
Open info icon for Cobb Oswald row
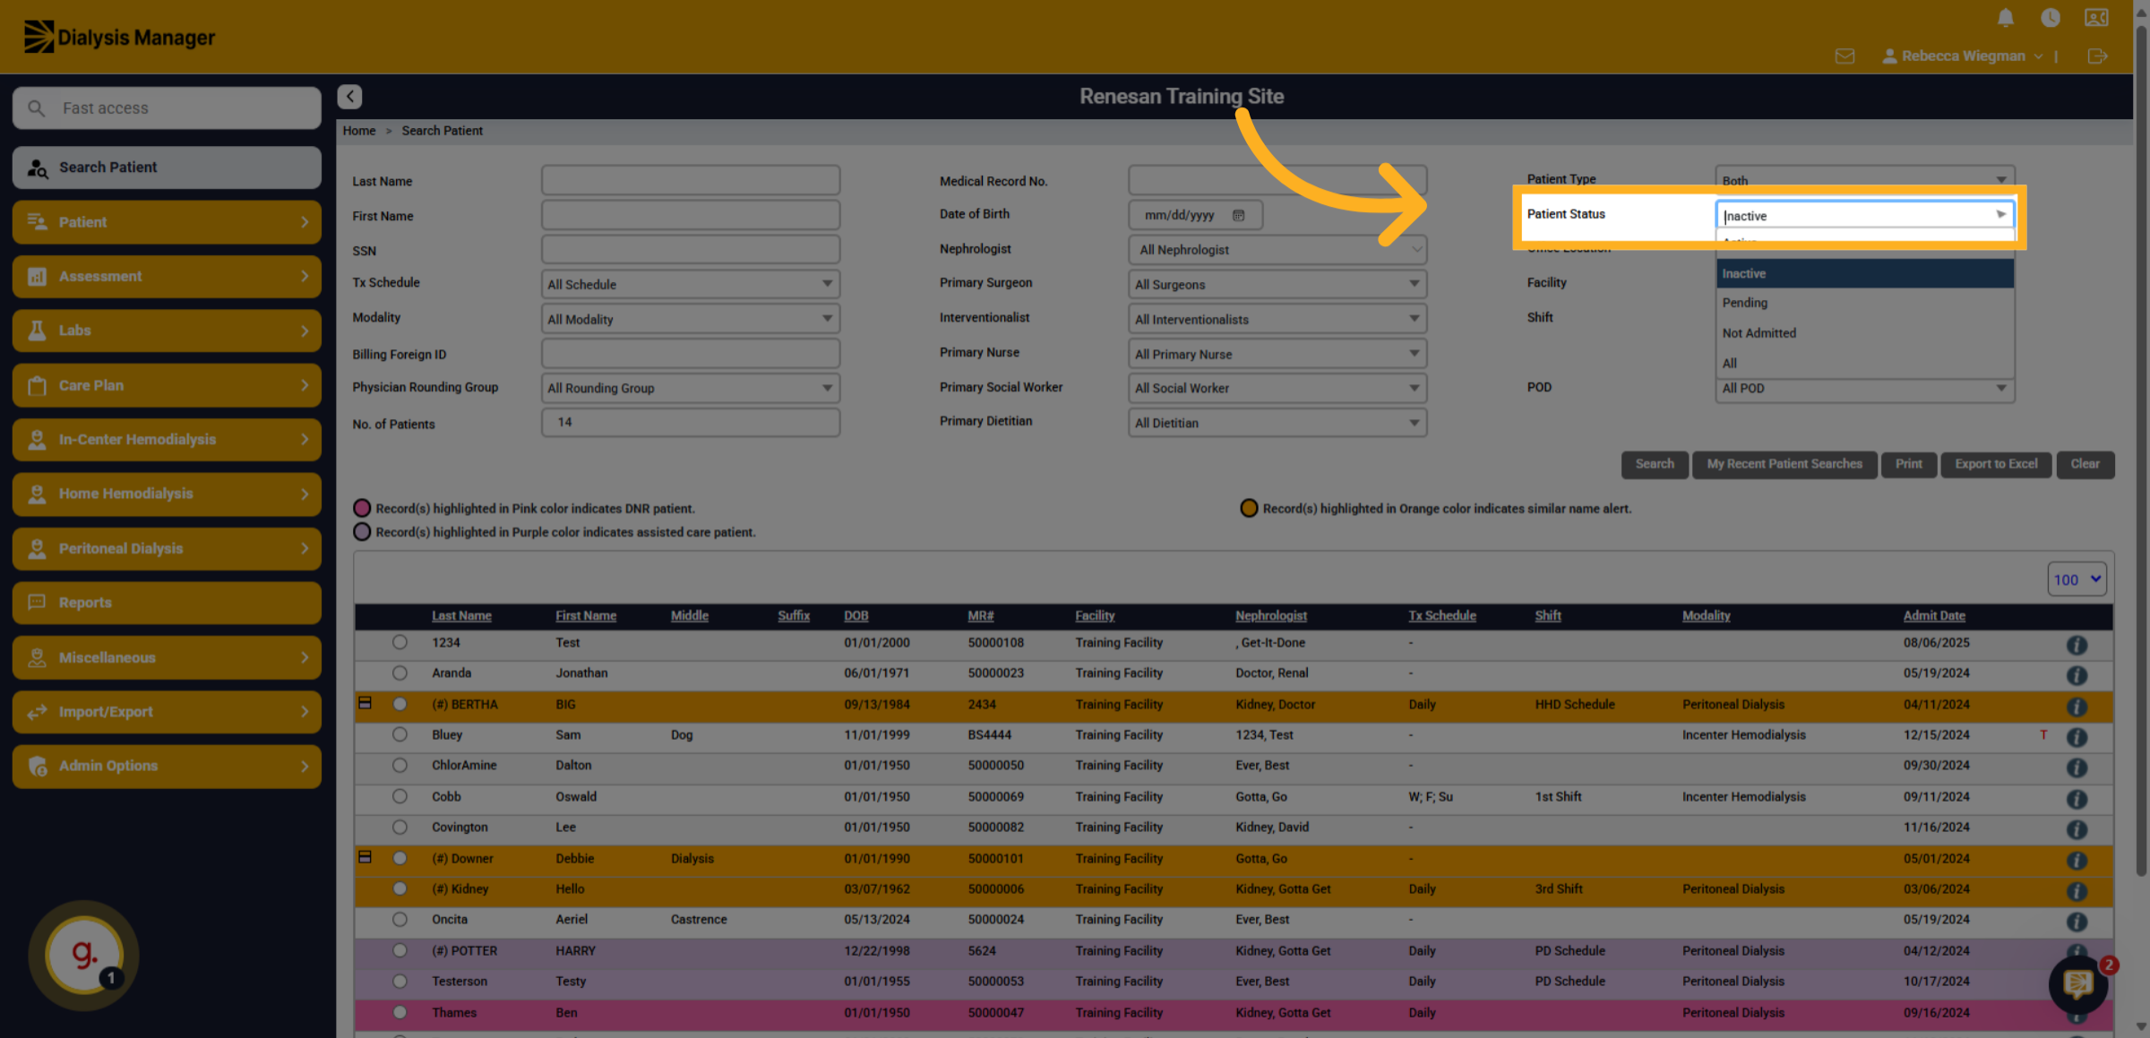tap(2077, 799)
